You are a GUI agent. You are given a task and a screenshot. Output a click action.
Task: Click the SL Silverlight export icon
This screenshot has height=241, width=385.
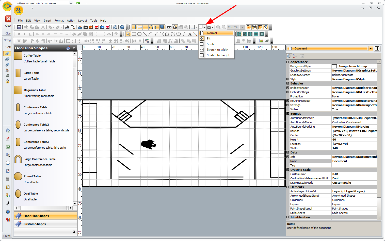point(102,27)
